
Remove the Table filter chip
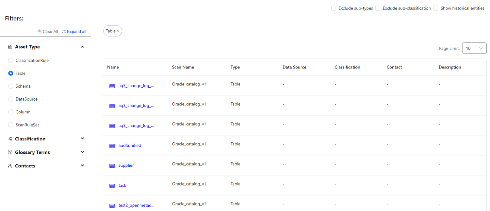(118, 31)
